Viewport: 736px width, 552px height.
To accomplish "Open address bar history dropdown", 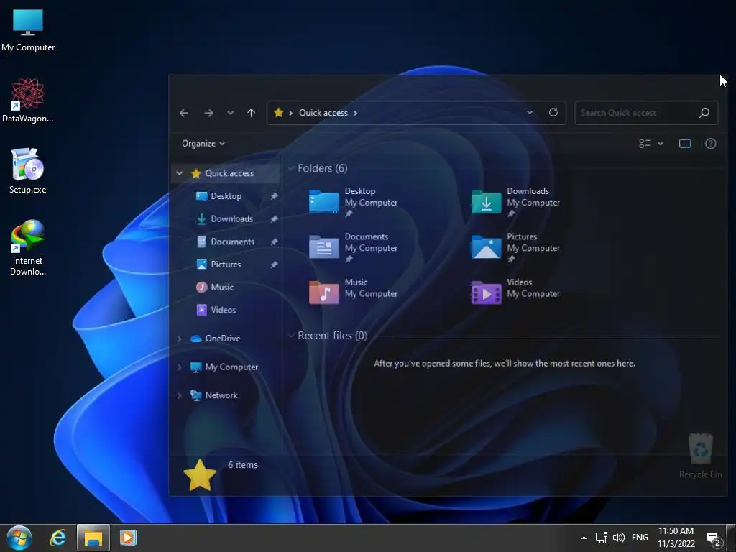I will tap(530, 113).
